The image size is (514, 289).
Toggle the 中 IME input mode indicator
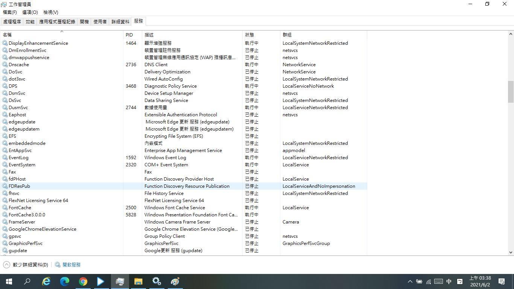coord(449,281)
